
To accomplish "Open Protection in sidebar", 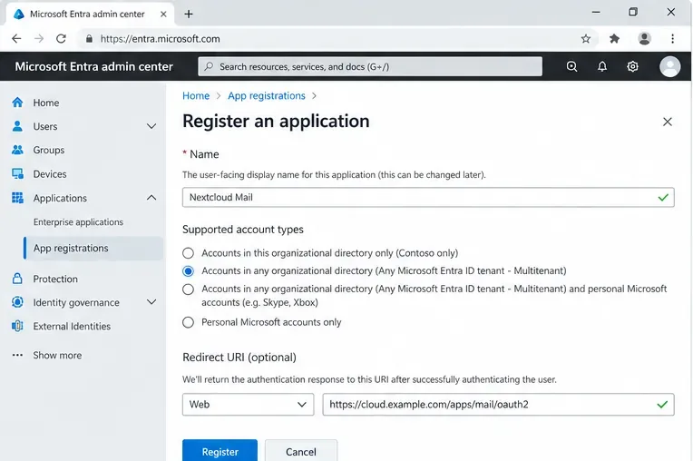I will (x=55, y=279).
